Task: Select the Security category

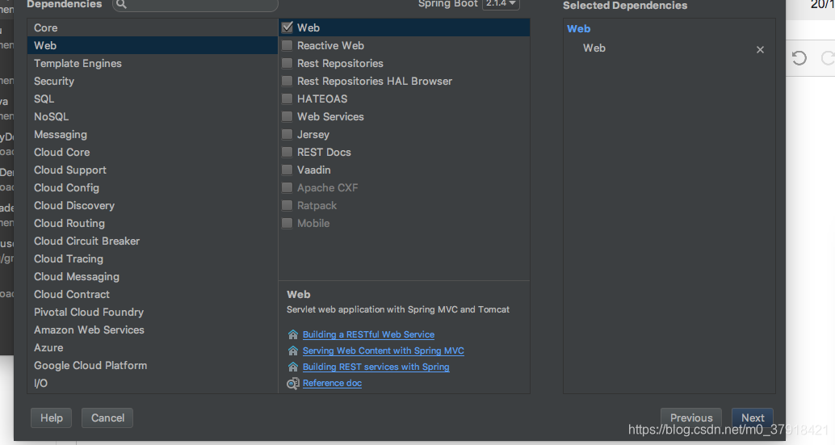Action: (x=153, y=81)
